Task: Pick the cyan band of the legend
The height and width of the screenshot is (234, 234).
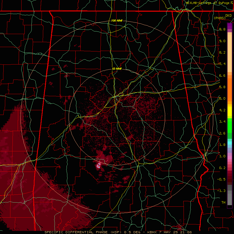Action: point(230,143)
